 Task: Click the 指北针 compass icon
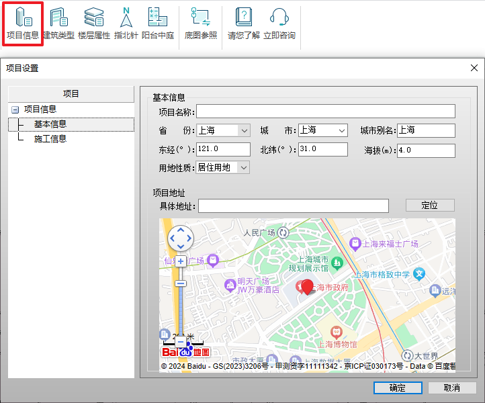point(126,24)
